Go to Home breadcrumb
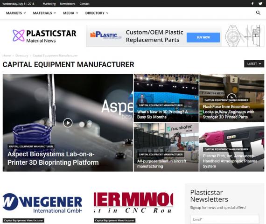The height and width of the screenshot is (224, 266). pos(7,56)
